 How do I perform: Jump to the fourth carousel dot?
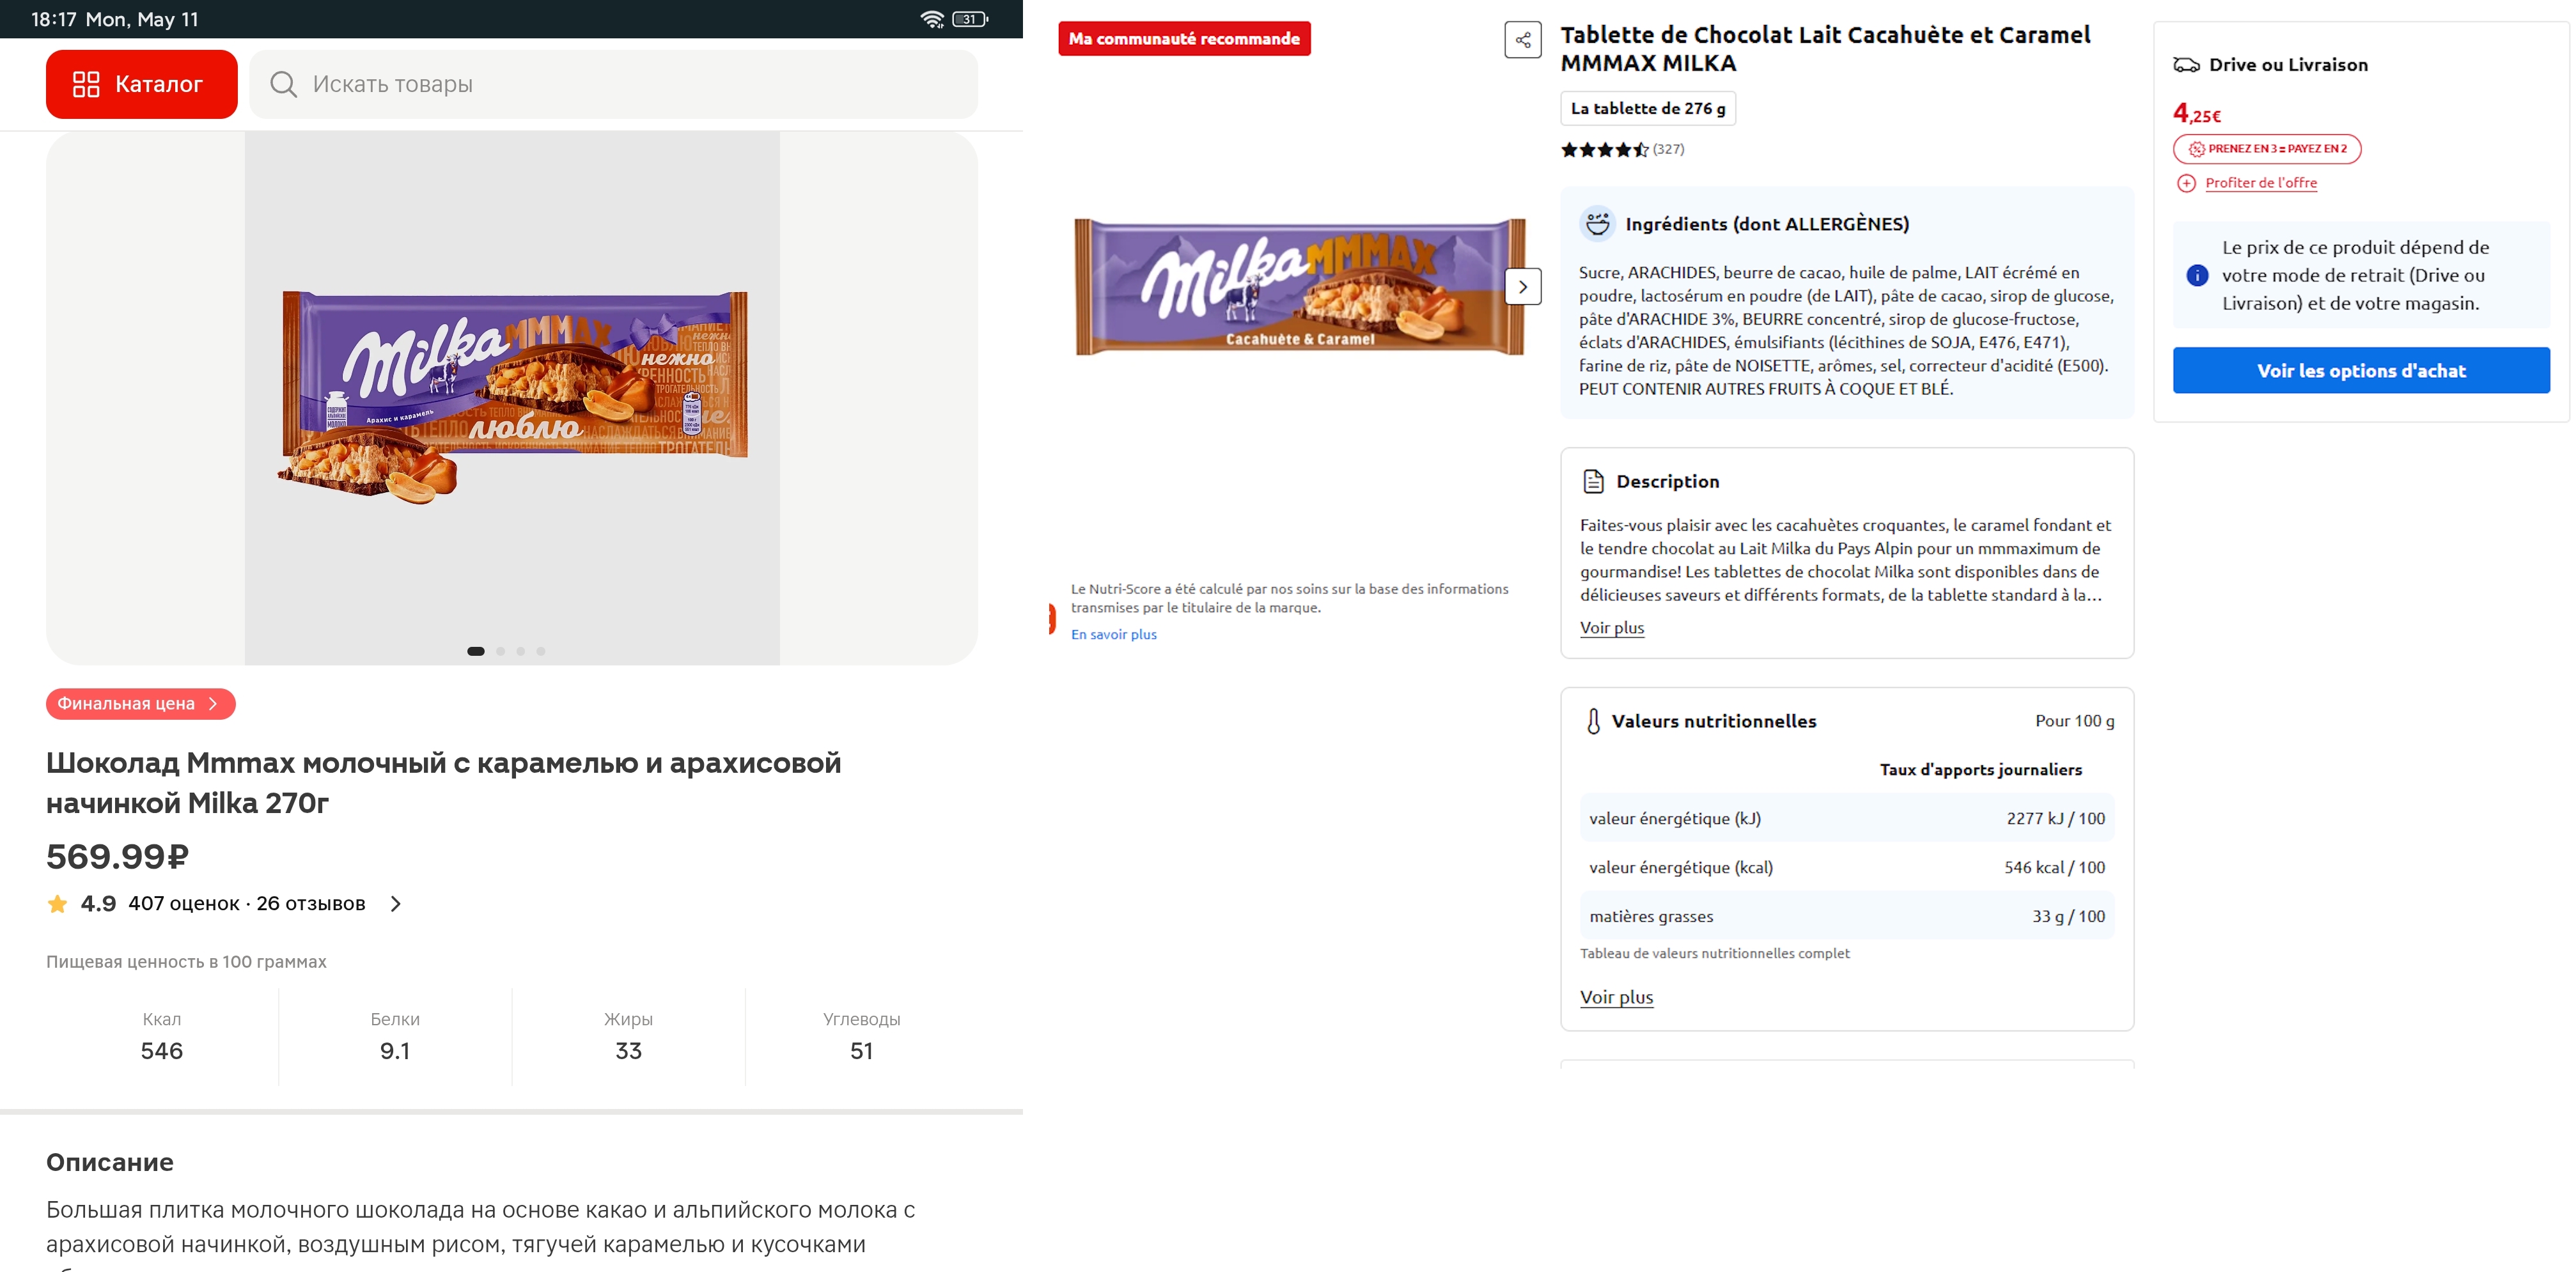pyautogui.click(x=541, y=651)
